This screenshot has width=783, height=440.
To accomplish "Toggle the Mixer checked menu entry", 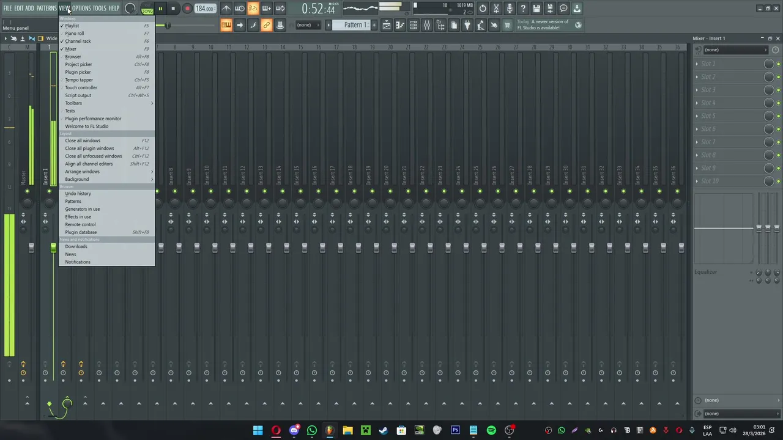I will pos(106,49).
